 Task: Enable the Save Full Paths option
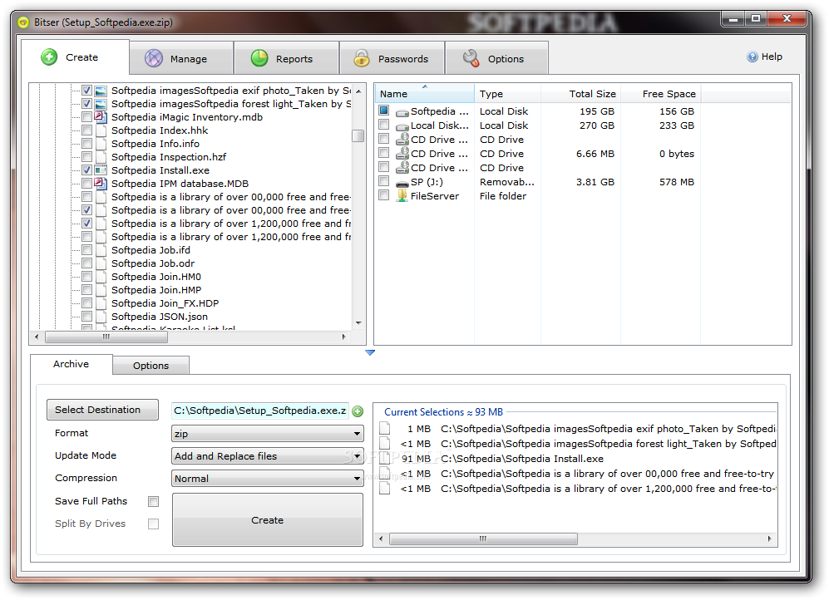coord(153,501)
